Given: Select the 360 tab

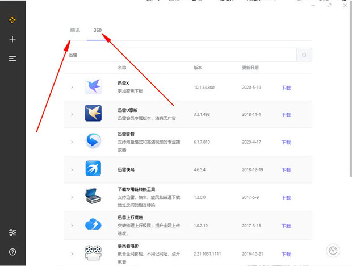Looking at the screenshot, I should (98, 30).
